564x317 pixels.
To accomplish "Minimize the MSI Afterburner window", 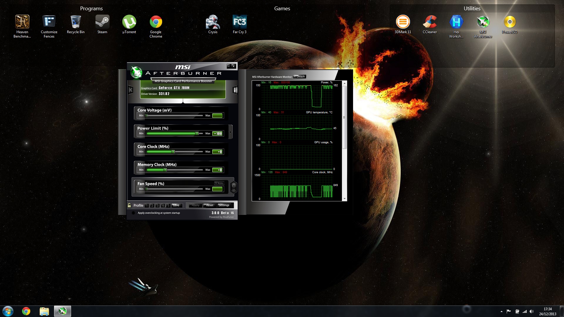I will (229, 66).
